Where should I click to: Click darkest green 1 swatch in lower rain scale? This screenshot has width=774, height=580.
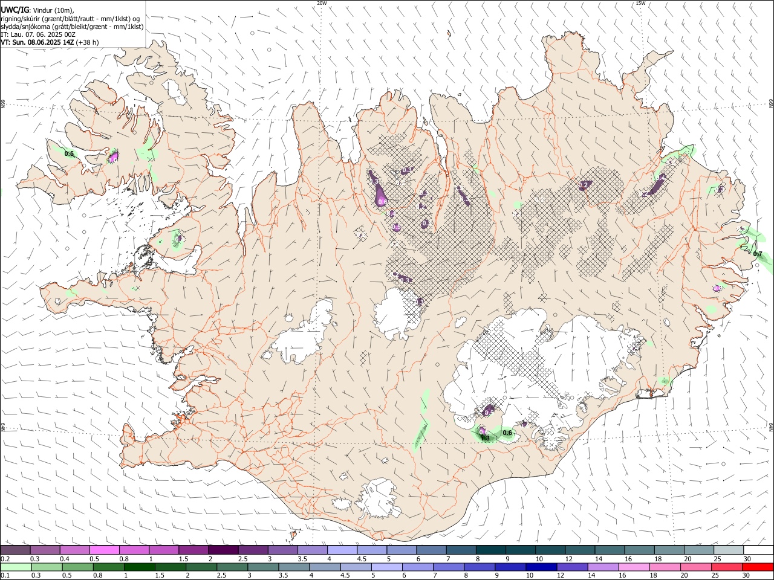[139, 567]
